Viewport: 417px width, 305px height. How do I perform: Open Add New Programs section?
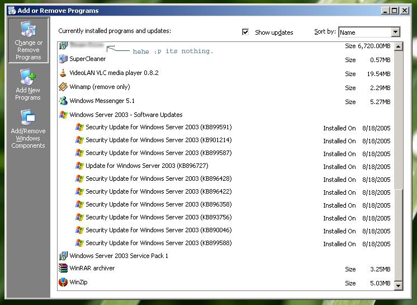tap(27, 85)
